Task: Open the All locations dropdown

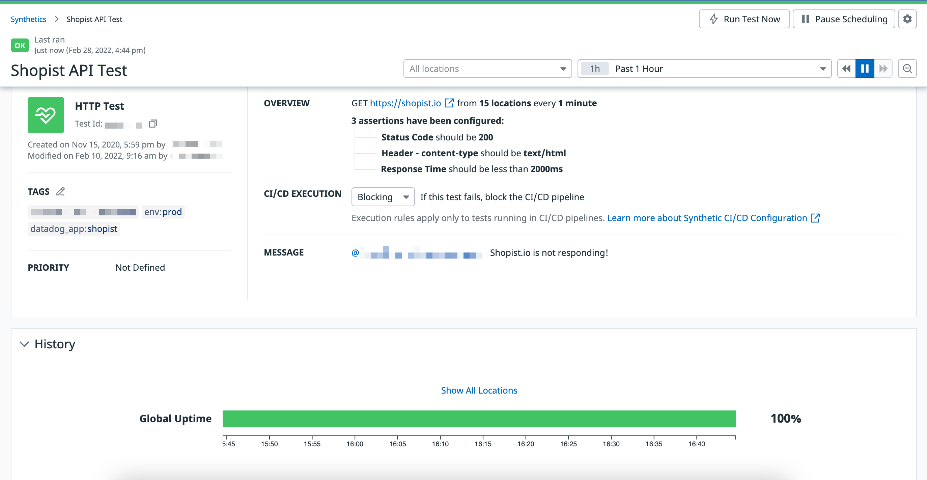Action: [x=487, y=69]
